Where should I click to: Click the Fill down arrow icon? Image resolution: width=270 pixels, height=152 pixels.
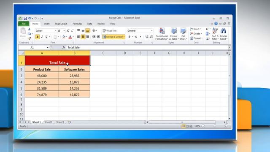click(207, 34)
